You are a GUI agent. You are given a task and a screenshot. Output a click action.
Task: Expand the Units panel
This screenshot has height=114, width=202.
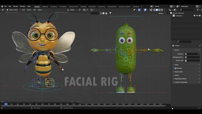176,65
